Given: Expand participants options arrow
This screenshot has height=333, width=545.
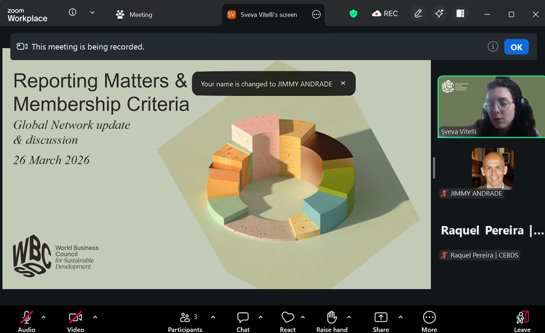Looking at the screenshot, I should point(213,317).
